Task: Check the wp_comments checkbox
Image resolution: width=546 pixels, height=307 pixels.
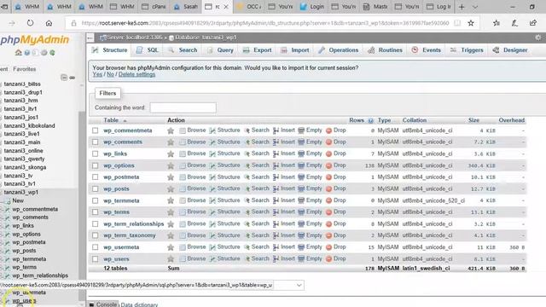Action: click(x=95, y=142)
